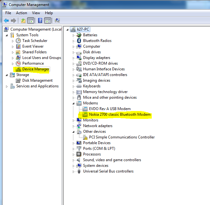This screenshot has width=210, height=205.
Task: Collapse the System Tools node
Action: (x=7, y=35)
